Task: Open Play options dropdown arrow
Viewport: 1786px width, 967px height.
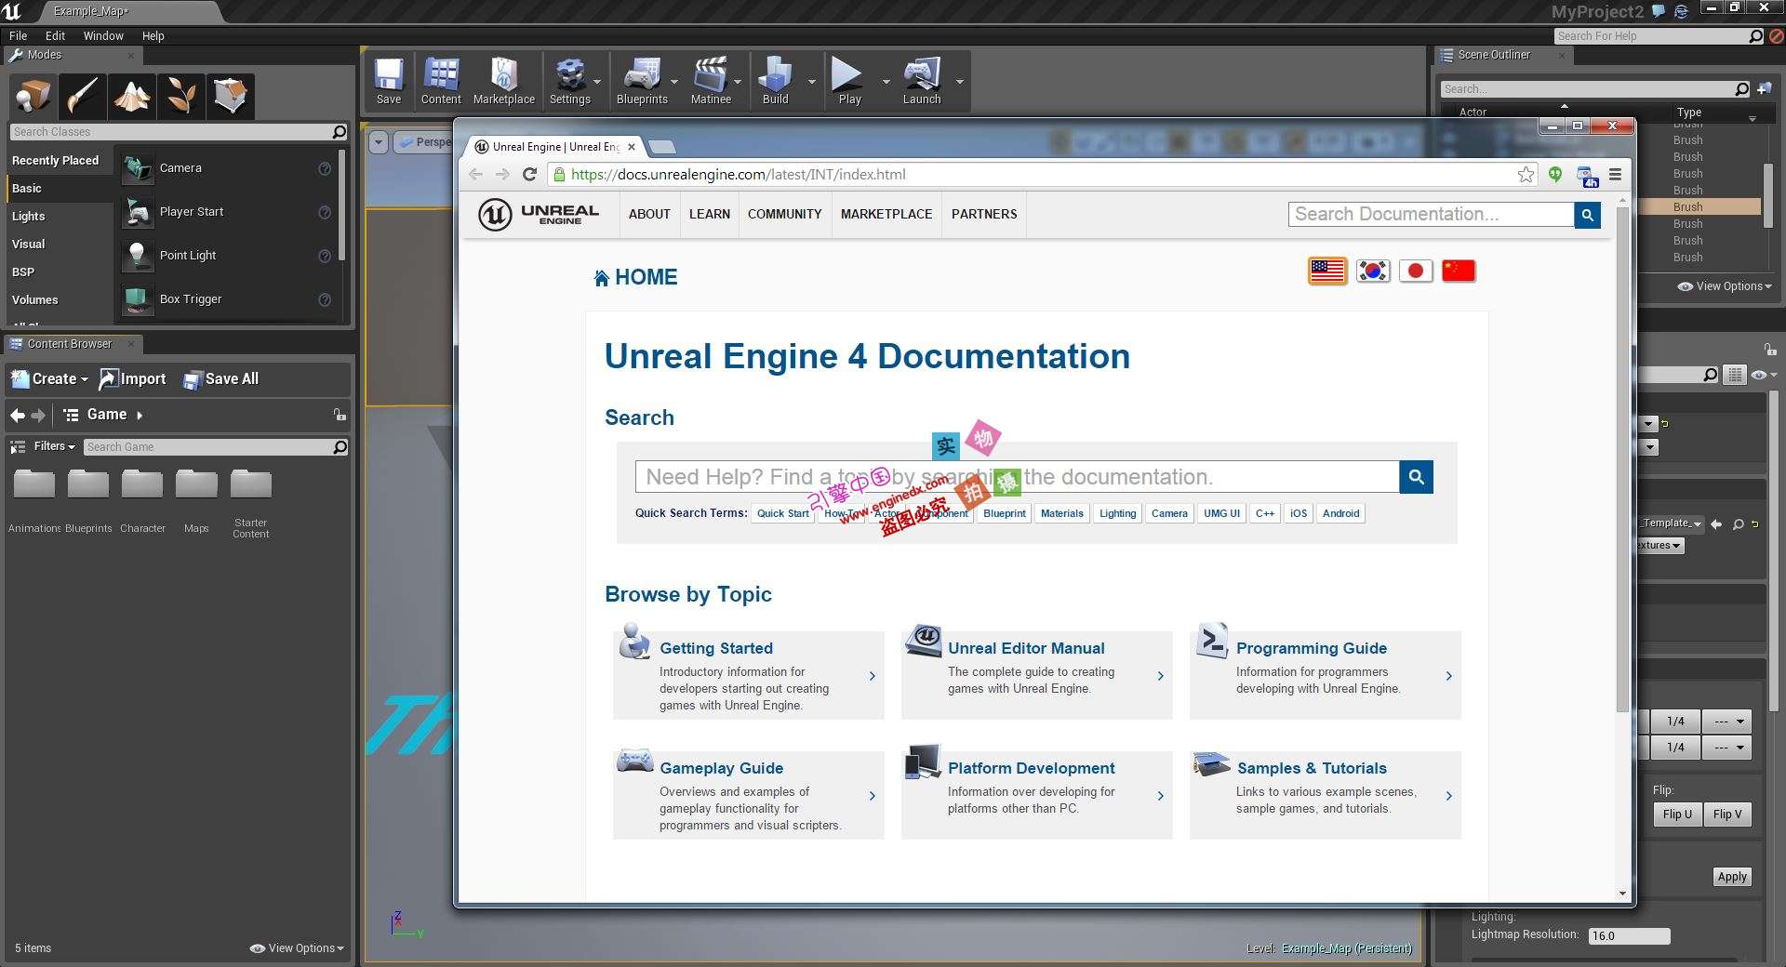Action: tap(886, 82)
